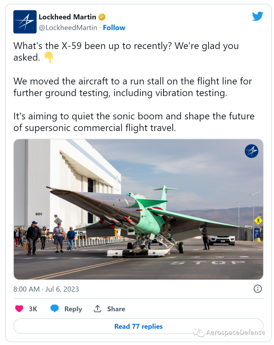Viewport: 274px width, 345px height.
Task: Click the pointing-down emoji in tweet
Action: tap(49, 57)
